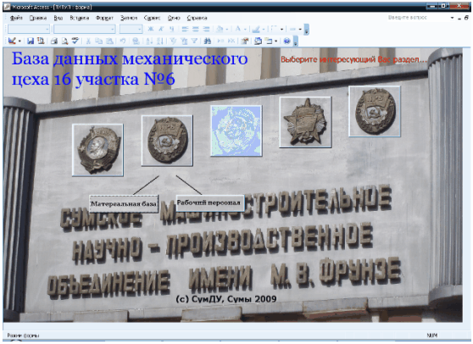Open the Записи menu

129,18
